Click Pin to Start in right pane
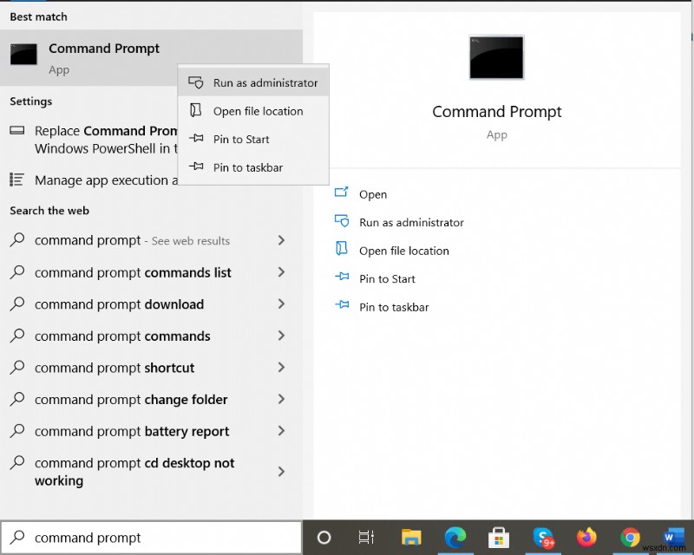 387,278
